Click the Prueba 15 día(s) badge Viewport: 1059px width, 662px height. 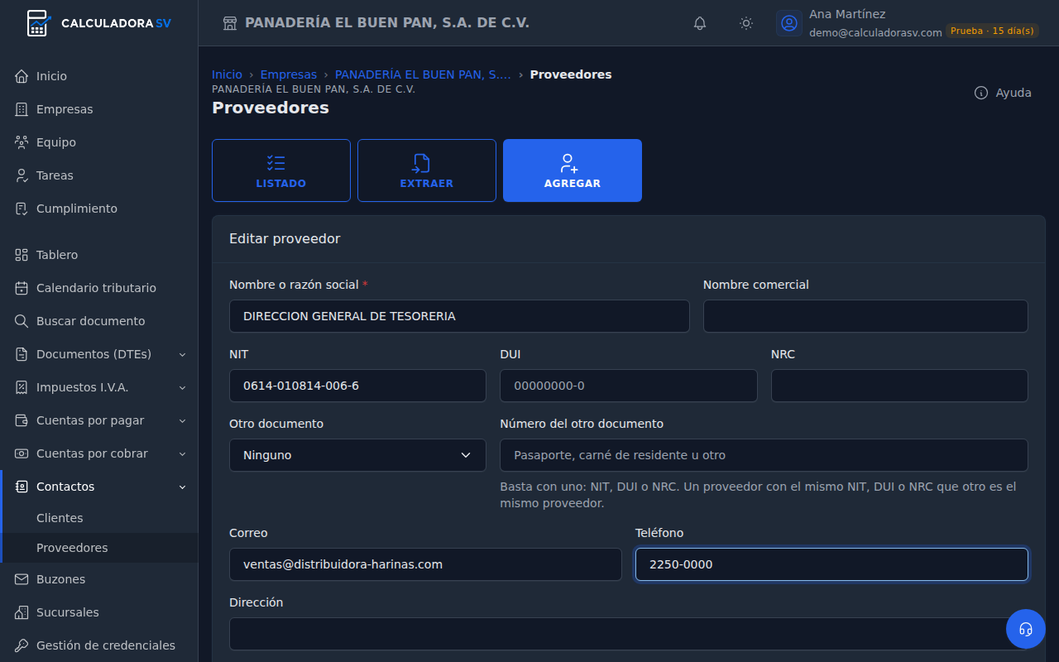click(992, 31)
